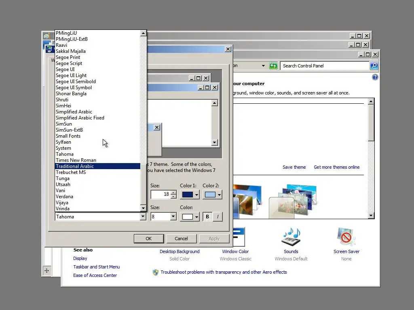Screen dimensions: 414x310
Task: Open the Sounds icon
Action: click(x=291, y=237)
